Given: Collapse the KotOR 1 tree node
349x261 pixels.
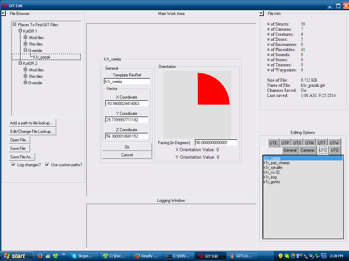Looking at the screenshot, I should (x=20, y=31).
